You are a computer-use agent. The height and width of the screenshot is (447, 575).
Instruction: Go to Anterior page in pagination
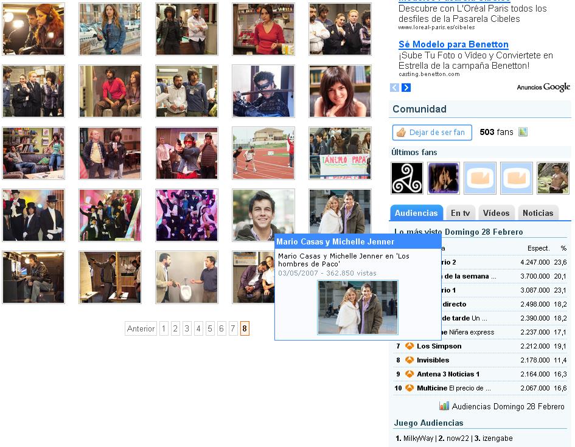pos(141,328)
